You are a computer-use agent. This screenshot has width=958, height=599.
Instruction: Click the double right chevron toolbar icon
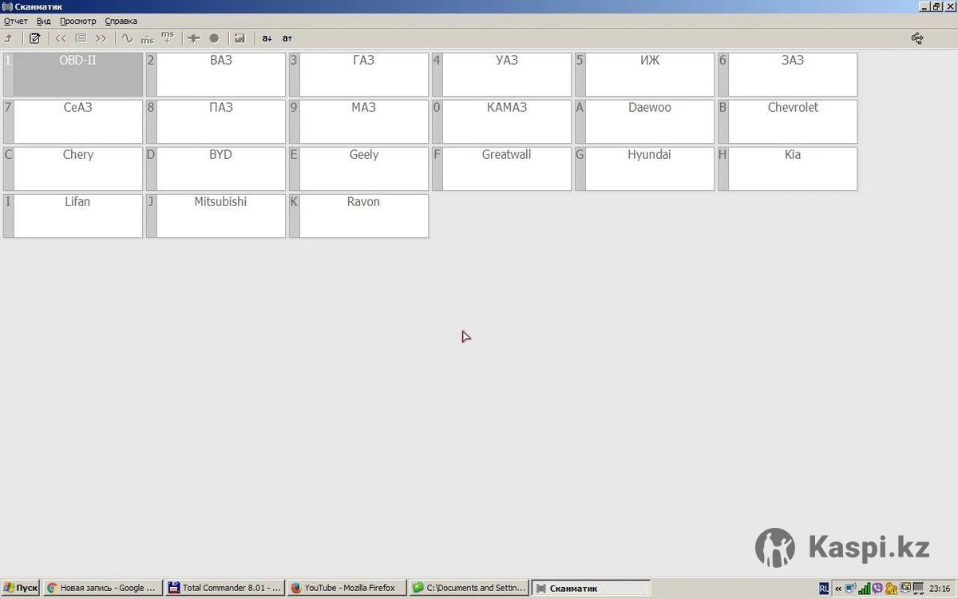click(x=101, y=38)
